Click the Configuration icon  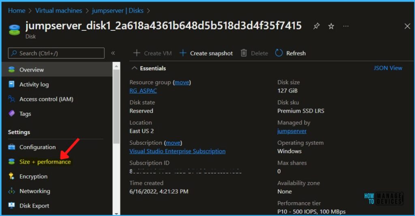[11, 147]
